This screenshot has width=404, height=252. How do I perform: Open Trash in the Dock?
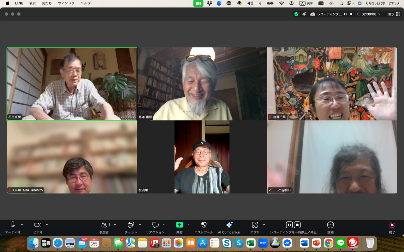[370, 243]
